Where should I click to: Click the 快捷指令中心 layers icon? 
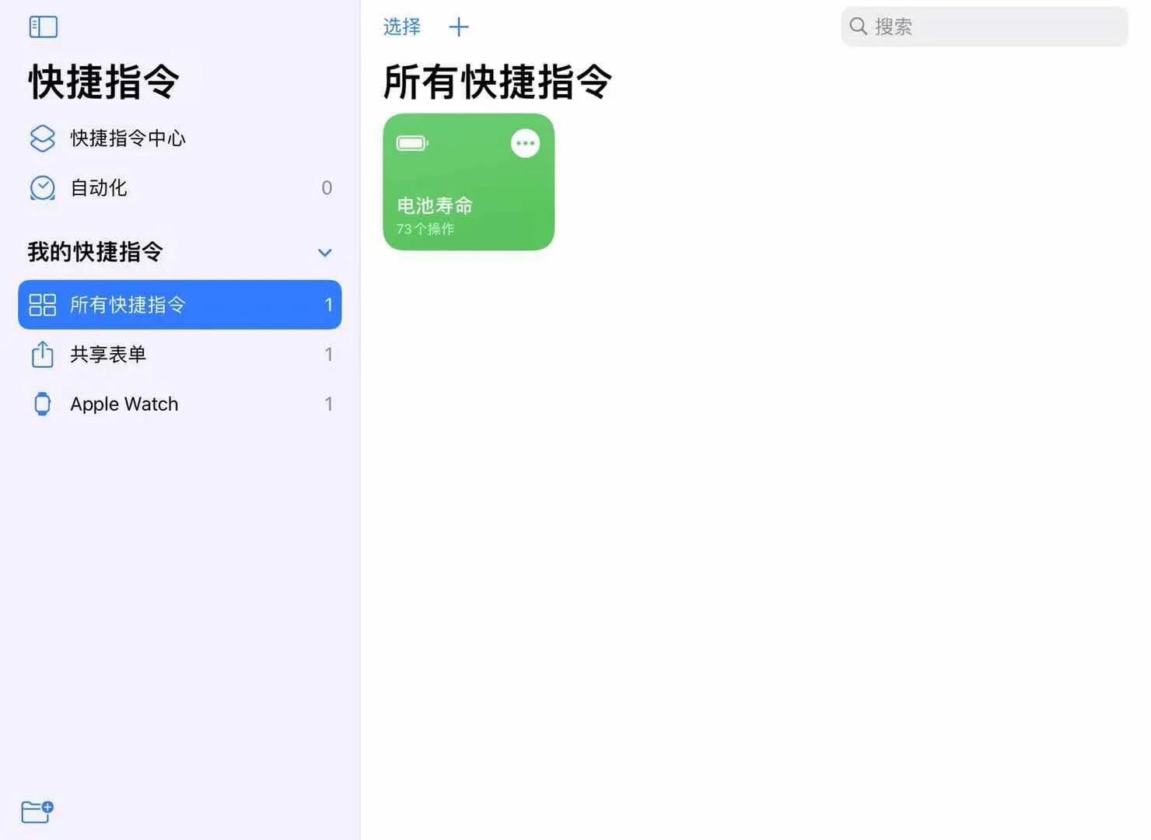(x=43, y=138)
